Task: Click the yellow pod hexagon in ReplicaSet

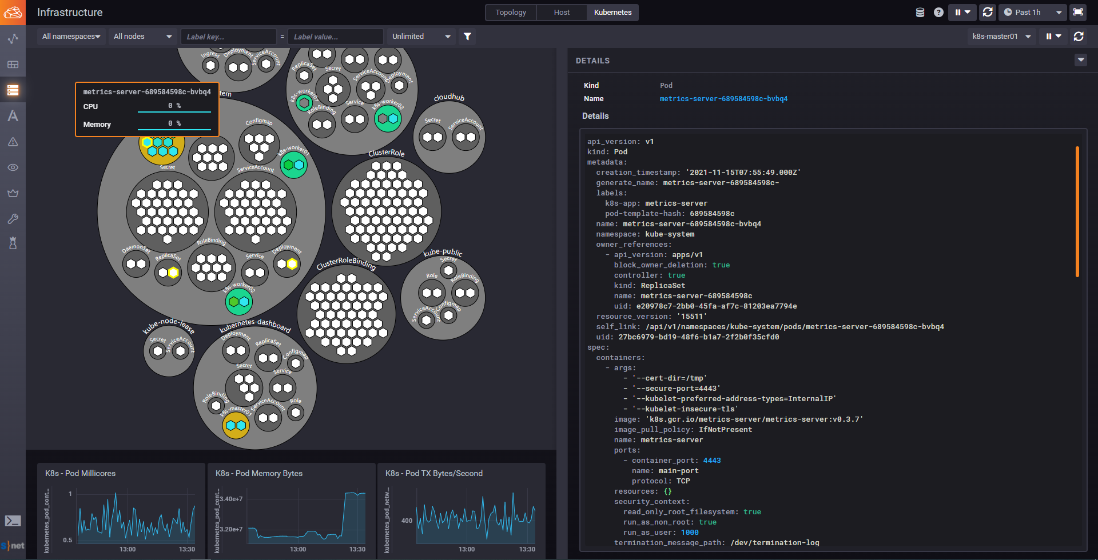Action: point(173,273)
